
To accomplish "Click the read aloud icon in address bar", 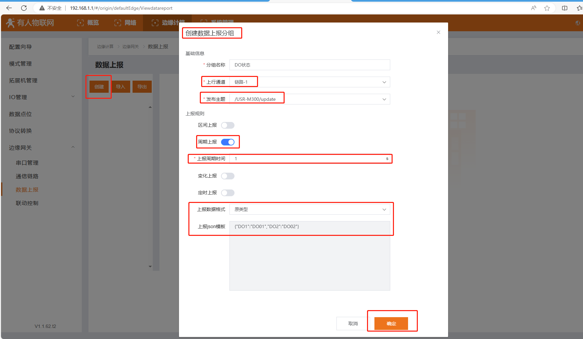I will coord(534,8).
